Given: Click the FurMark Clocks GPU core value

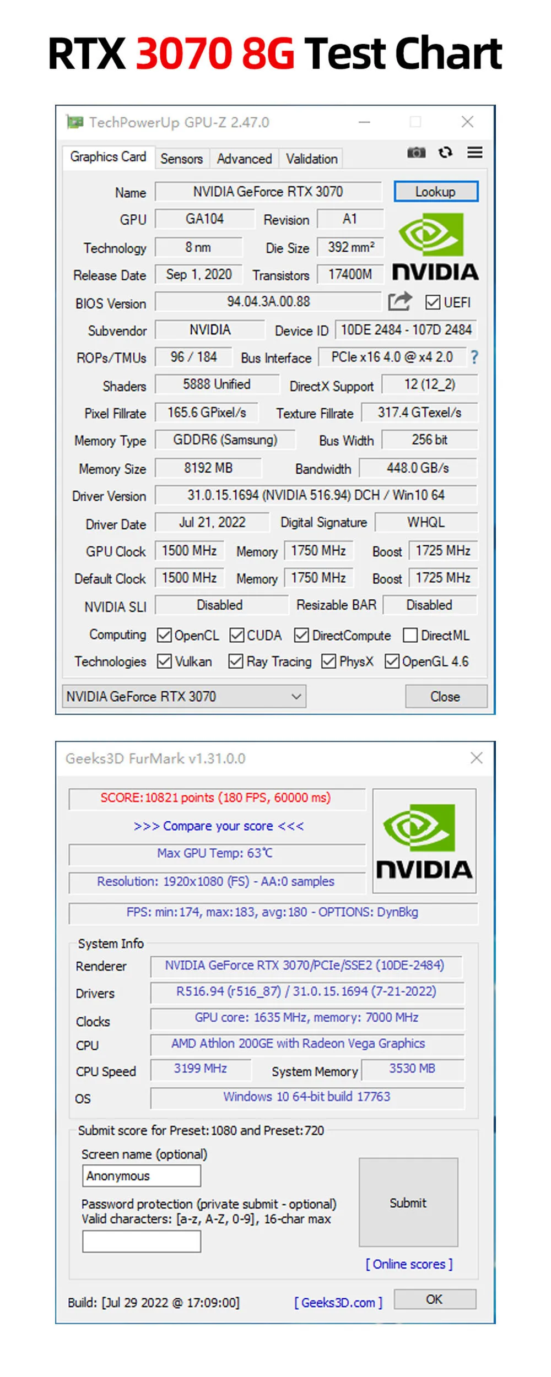Looking at the screenshot, I should 307,1018.
